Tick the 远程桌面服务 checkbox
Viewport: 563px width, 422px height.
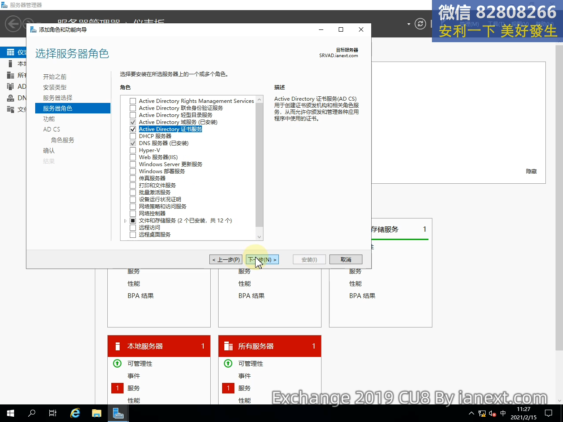(x=133, y=235)
